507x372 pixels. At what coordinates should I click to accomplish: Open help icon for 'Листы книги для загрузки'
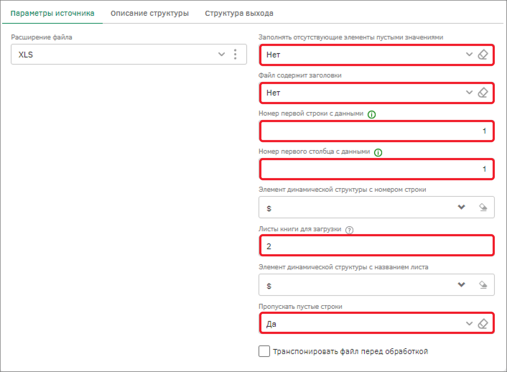pyautogui.click(x=349, y=230)
